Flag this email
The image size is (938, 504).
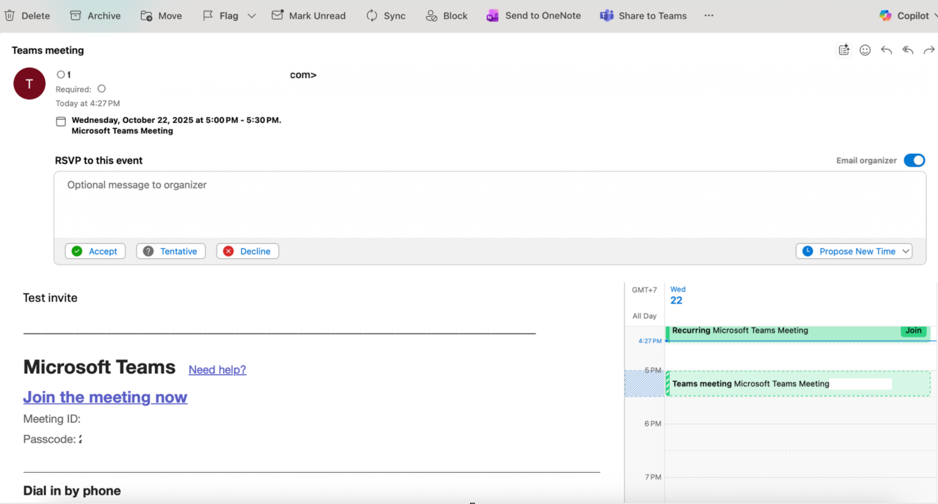220,15
